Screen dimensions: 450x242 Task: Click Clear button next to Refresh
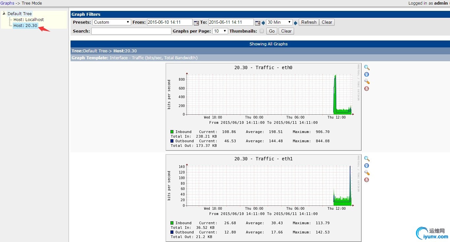[327, 22]
